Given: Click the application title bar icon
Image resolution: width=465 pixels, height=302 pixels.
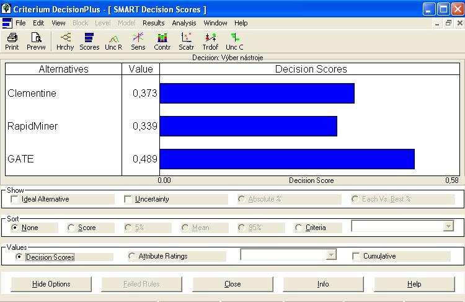Looking at the screenshot, I should click(6, 9).
